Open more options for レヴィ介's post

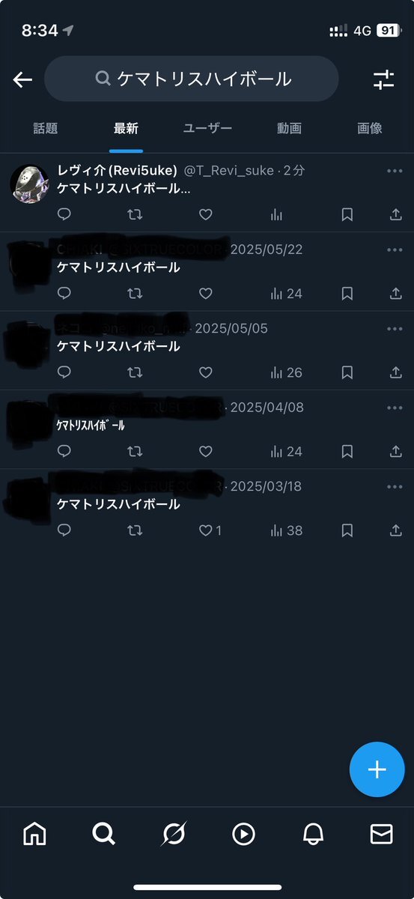point(395,171)
